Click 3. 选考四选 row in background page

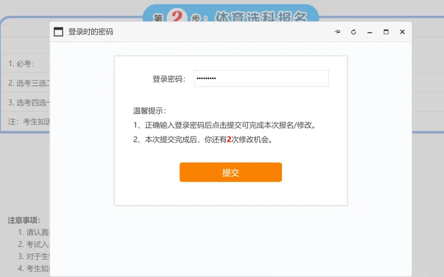tap(29, 102)
